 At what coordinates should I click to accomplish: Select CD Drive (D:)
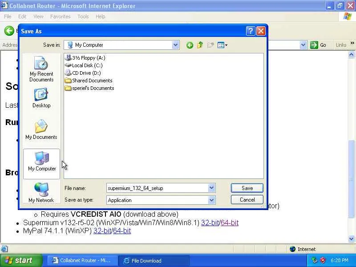pyautogui.click(x=83, y=73)
